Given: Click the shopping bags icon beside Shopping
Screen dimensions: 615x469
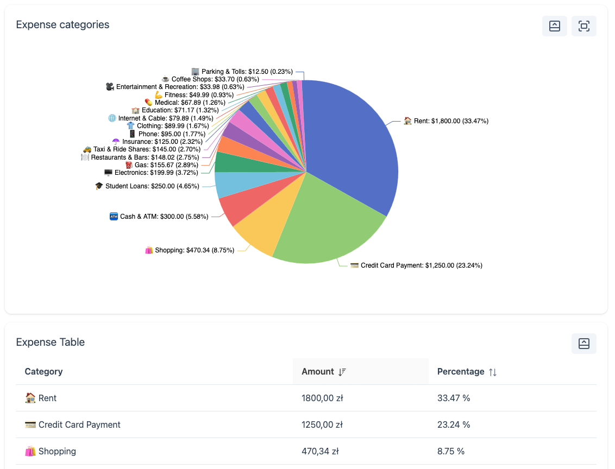Looking at the screenshot, I should pyautogui.click(x=29, y=451).
